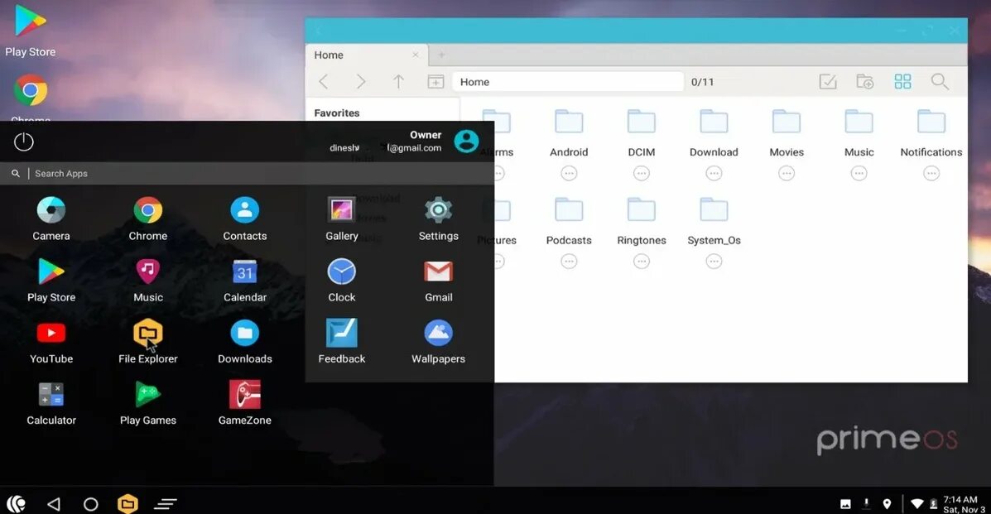This screenshot has height=514, width=991.
Task: Click the Search Apps field
Action: point(247,173)
